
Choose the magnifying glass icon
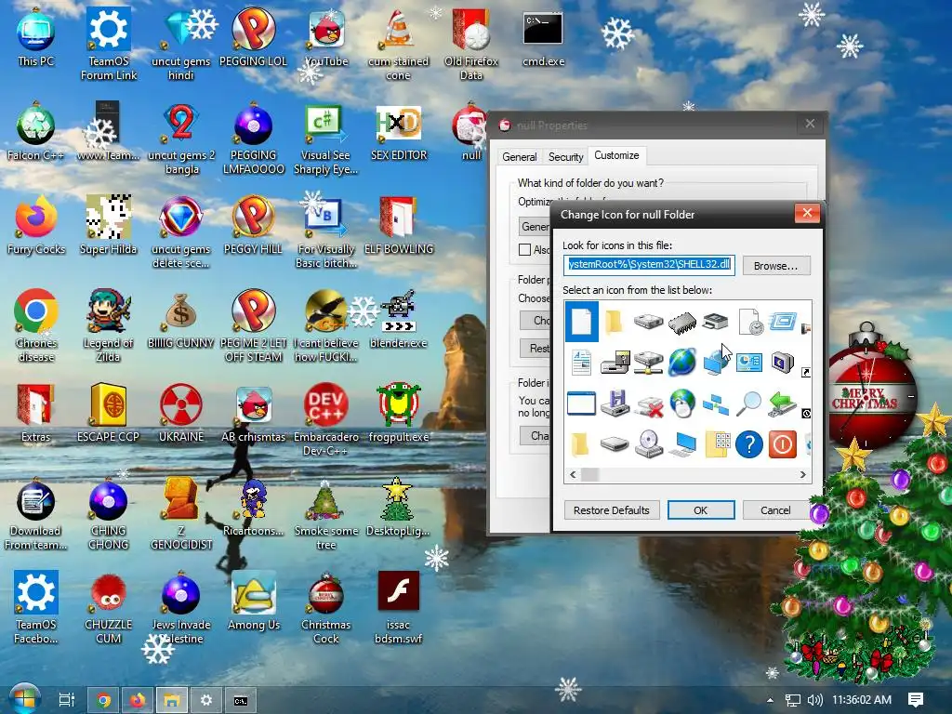(748, 403)
